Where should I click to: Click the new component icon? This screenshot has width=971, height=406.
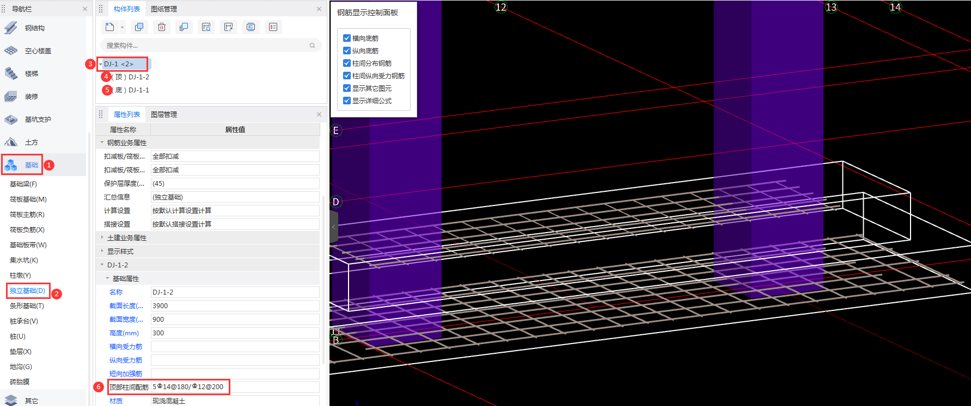(110, 27)
